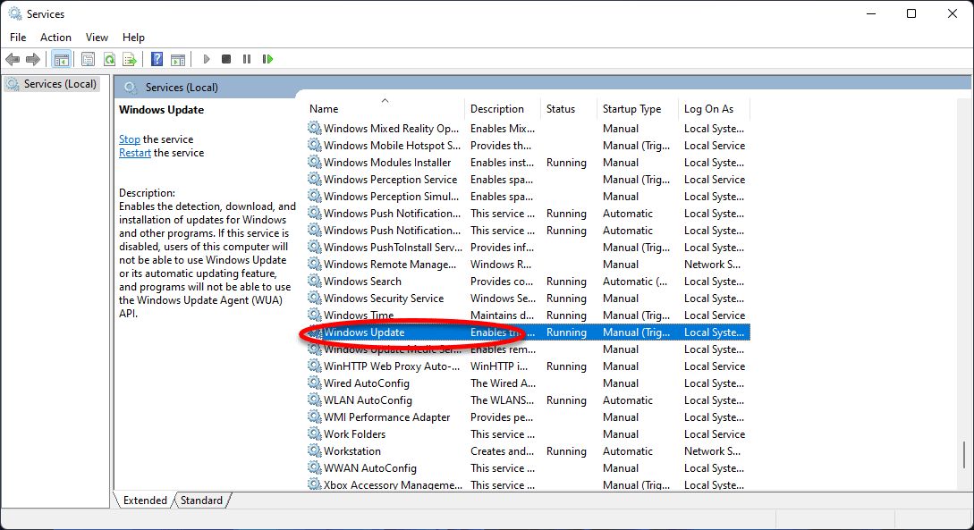Select the WinHTTP Web Proxy Auto- service name
Image resolution: width=974 pixels, height=530 pixels.
pyautogui.click(x=392, y=366)
